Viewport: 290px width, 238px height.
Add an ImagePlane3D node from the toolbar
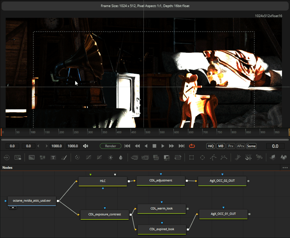[273, 157]
